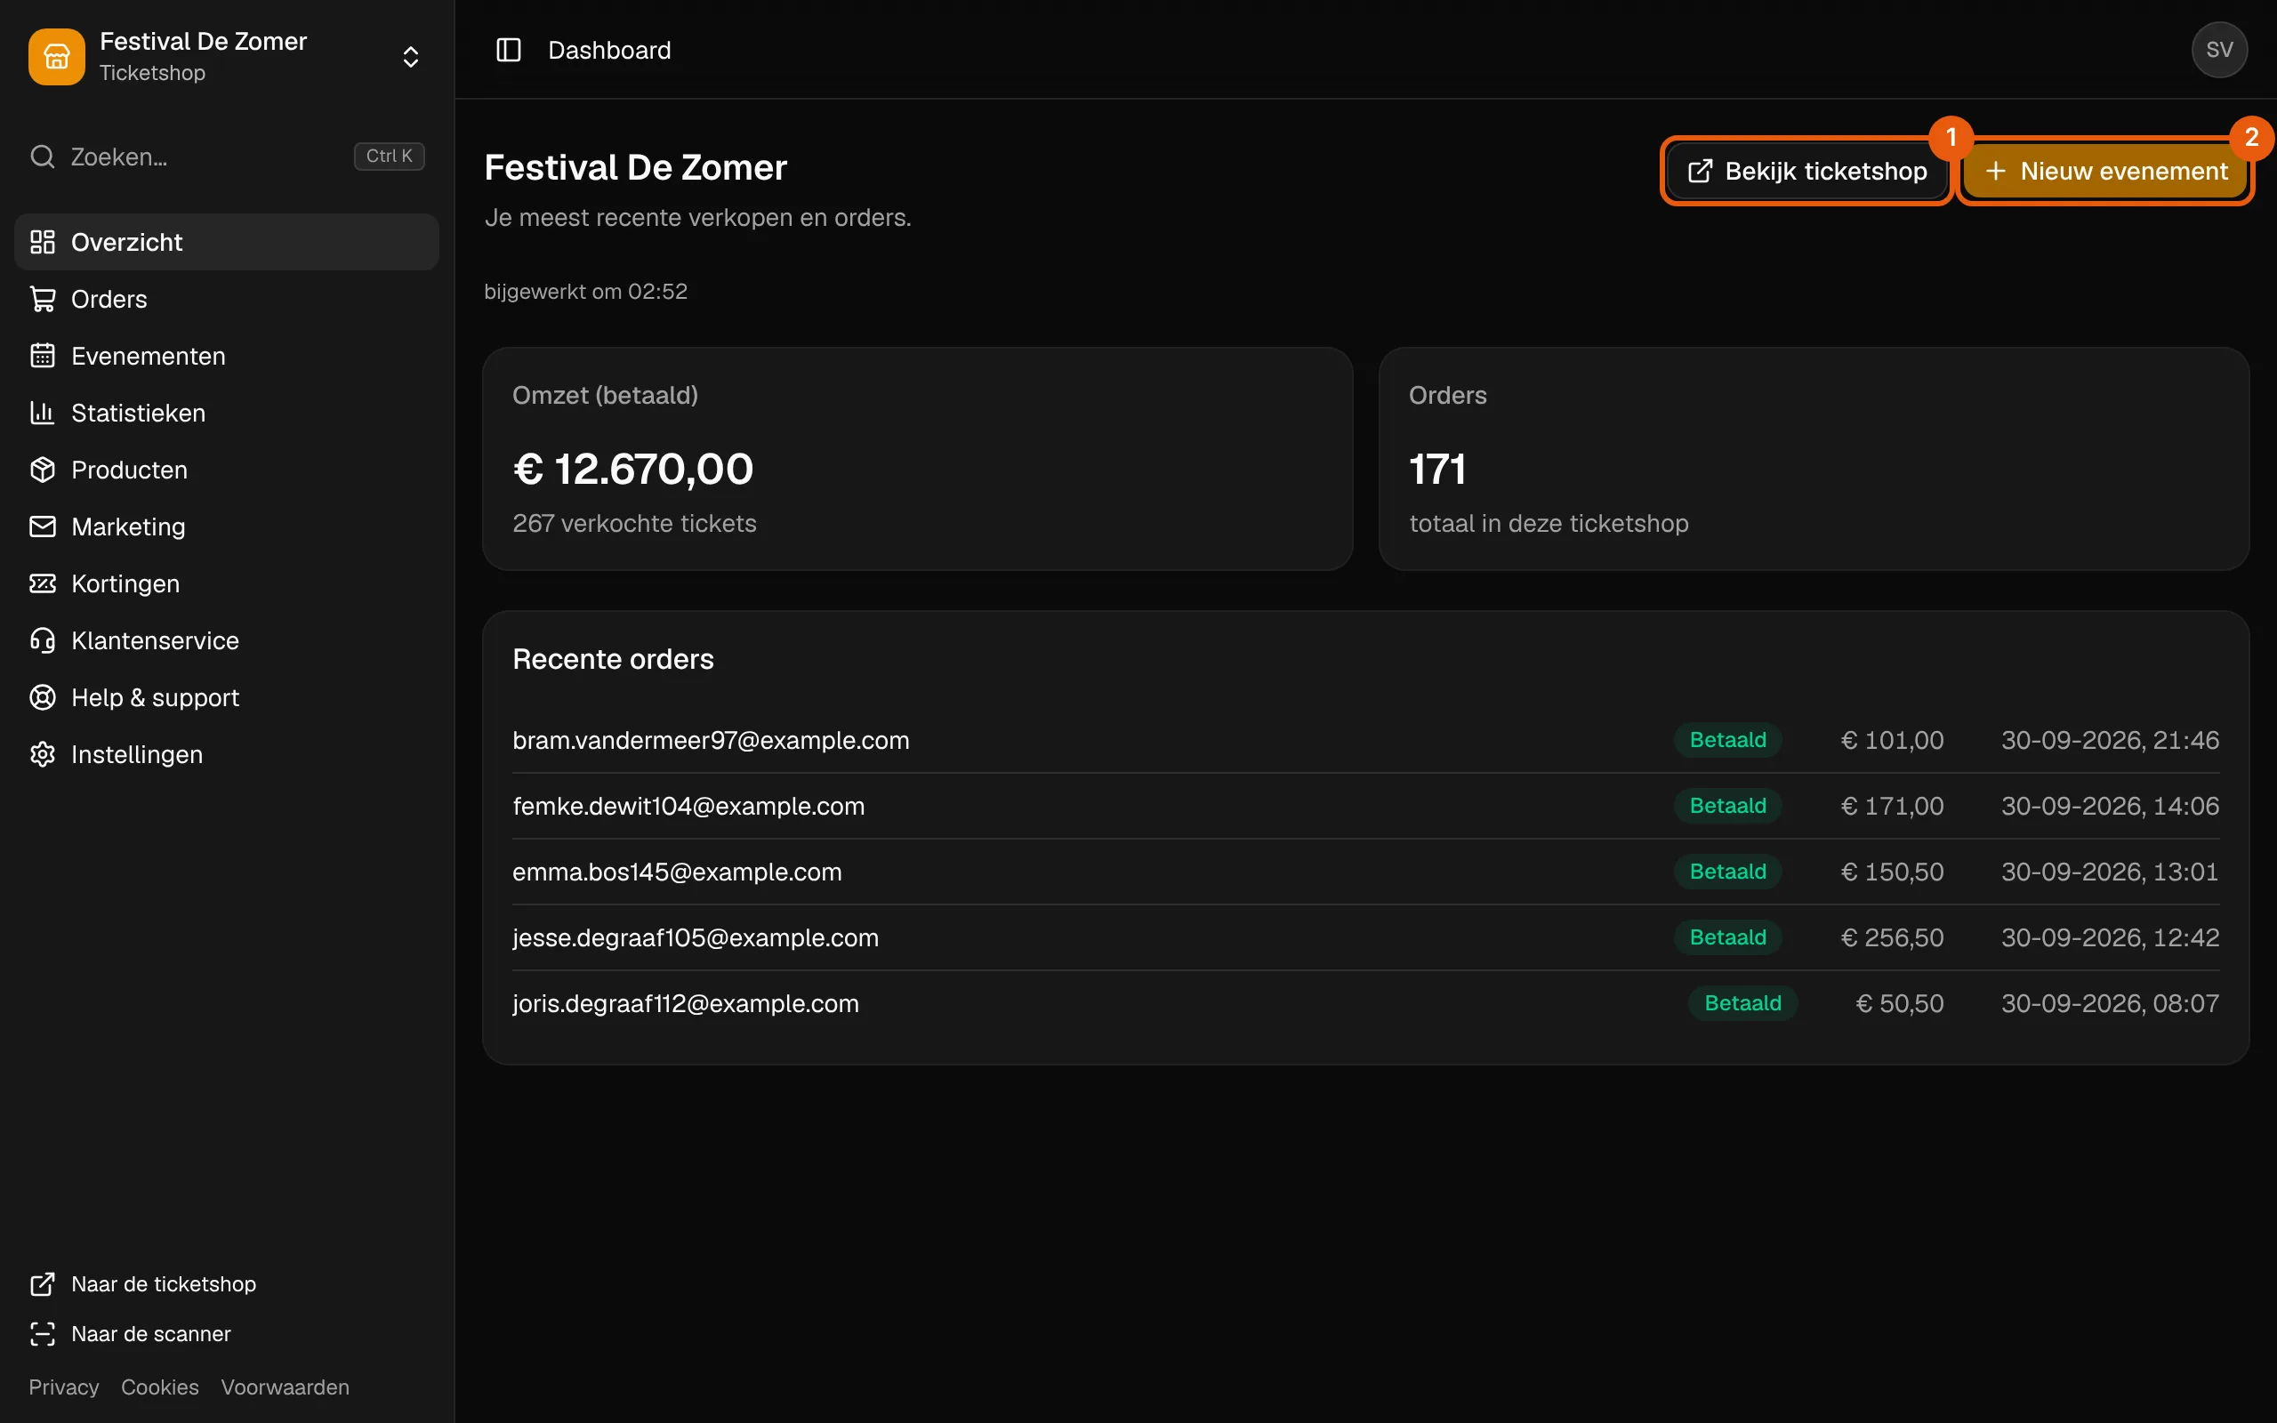This screenshot has width=2277, height=1423.
Task: Click the orange Ticketshop store logo icon
Action: point(56,56)
